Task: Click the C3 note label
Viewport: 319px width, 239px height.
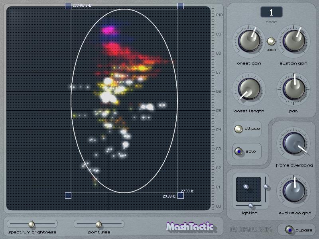Action: pyautogui.click(x=219, y=149)
